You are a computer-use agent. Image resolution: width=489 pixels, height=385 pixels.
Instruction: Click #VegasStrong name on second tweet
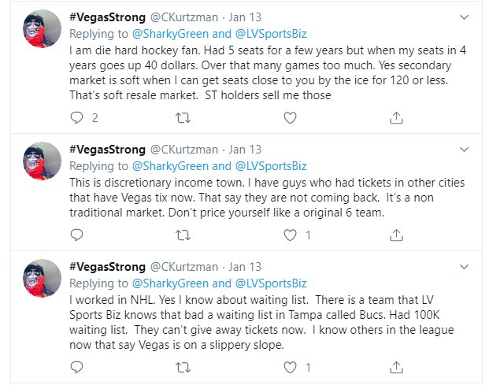(109, 150)
